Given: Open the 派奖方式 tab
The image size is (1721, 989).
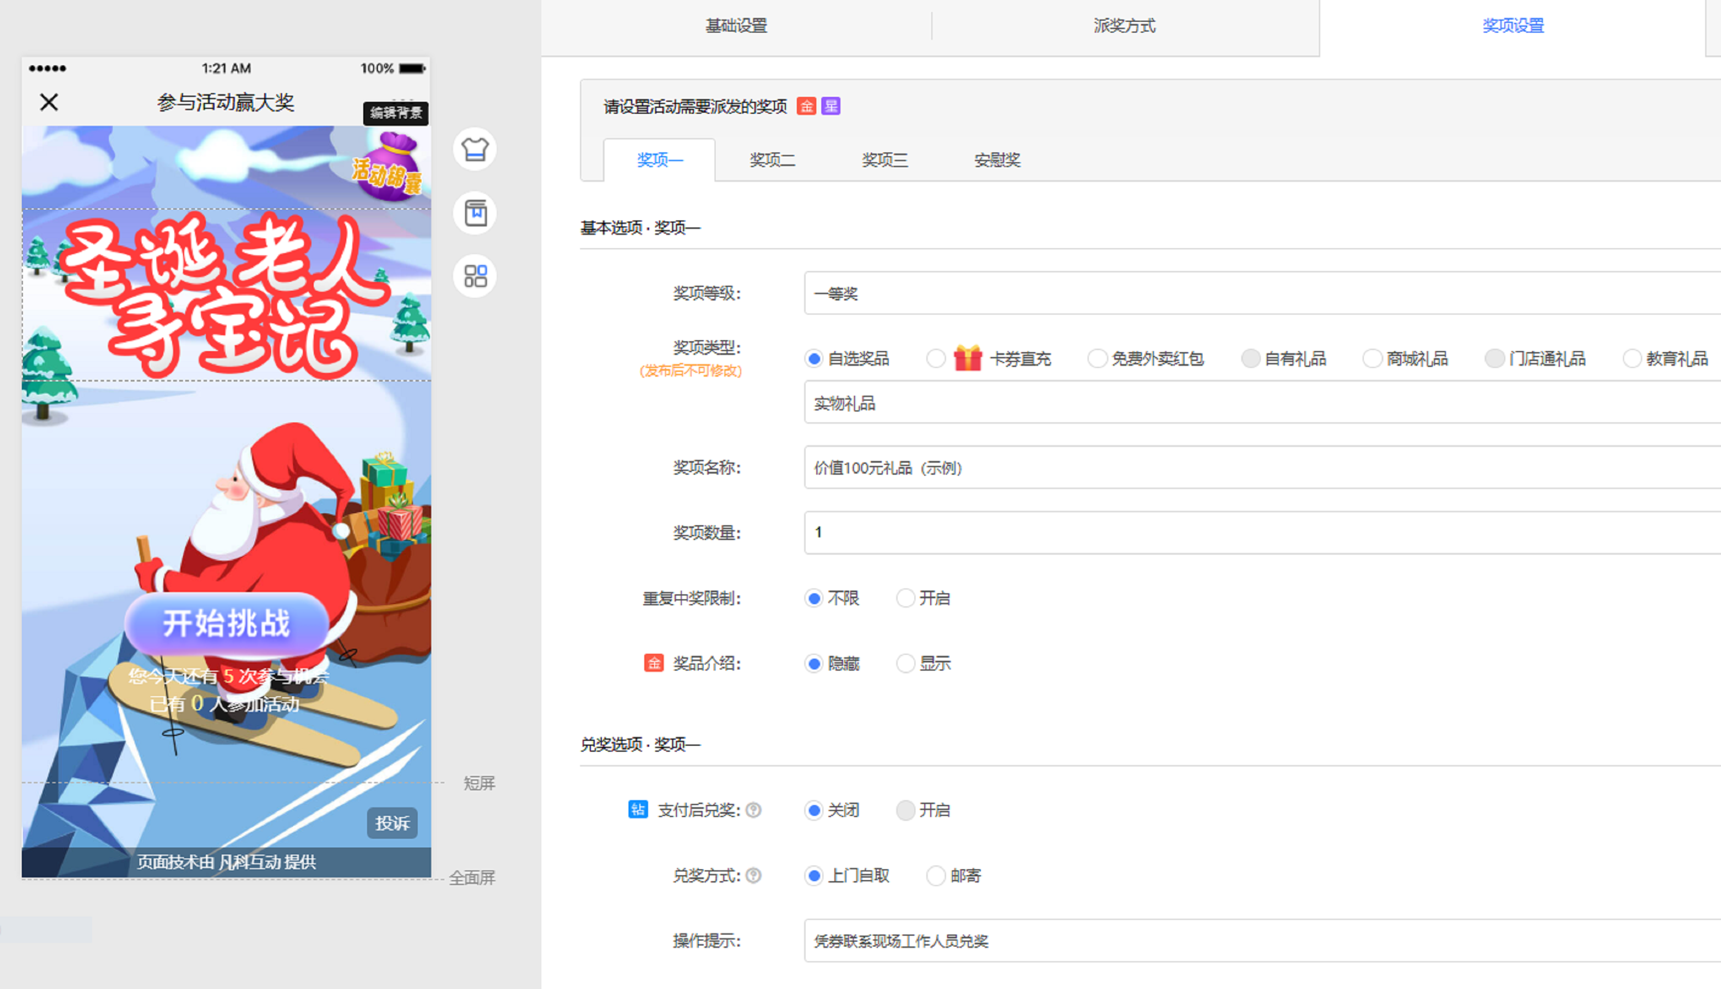Looking at the screenshot, I should coord(1124,26).
